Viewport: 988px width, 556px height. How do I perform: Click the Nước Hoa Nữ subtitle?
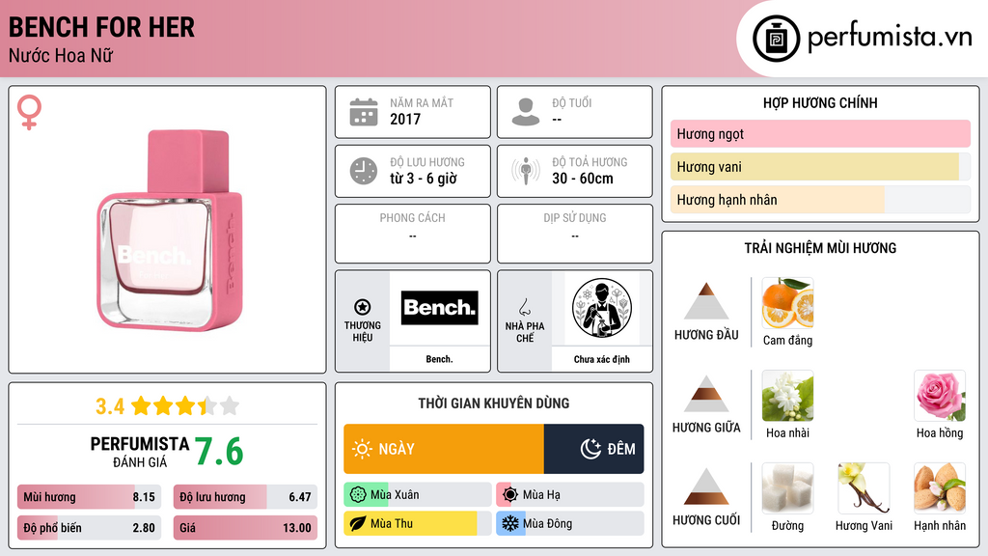[x=61, y=56]
